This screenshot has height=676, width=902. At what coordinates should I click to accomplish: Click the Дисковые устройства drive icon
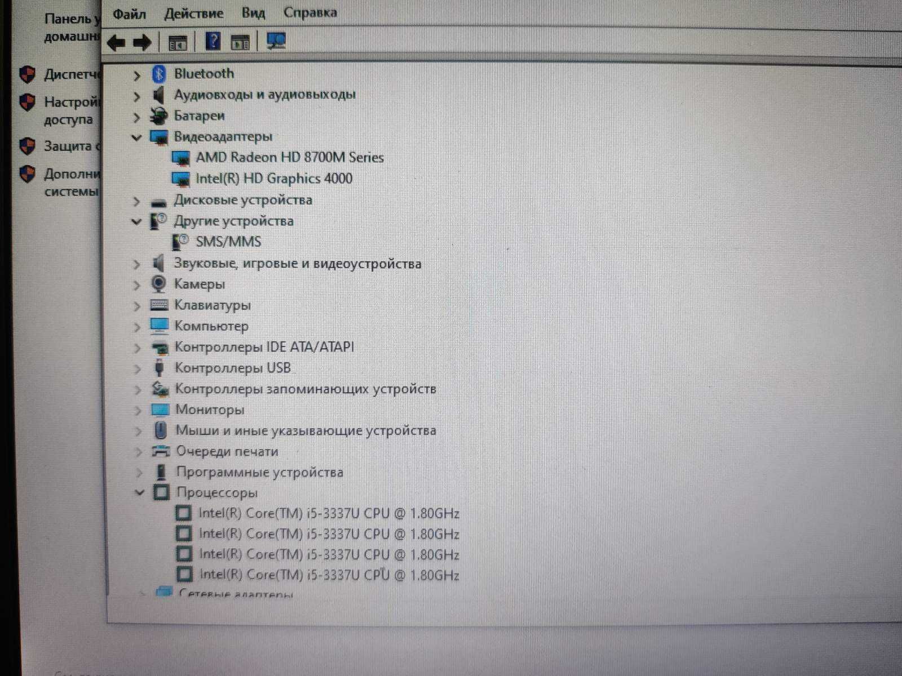tap(159, 202)
